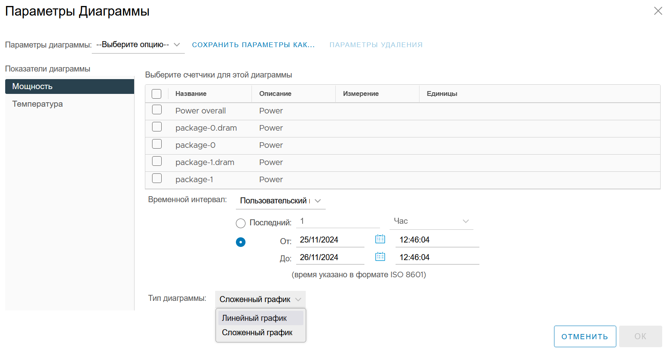Click the Power overall row name
This screenshot has width=667, height=352.
click(x=201, y=111)
